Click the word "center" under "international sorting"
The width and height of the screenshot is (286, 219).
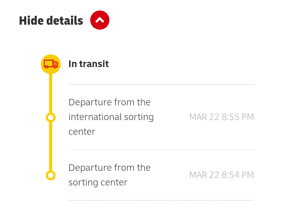click(82, 132)
